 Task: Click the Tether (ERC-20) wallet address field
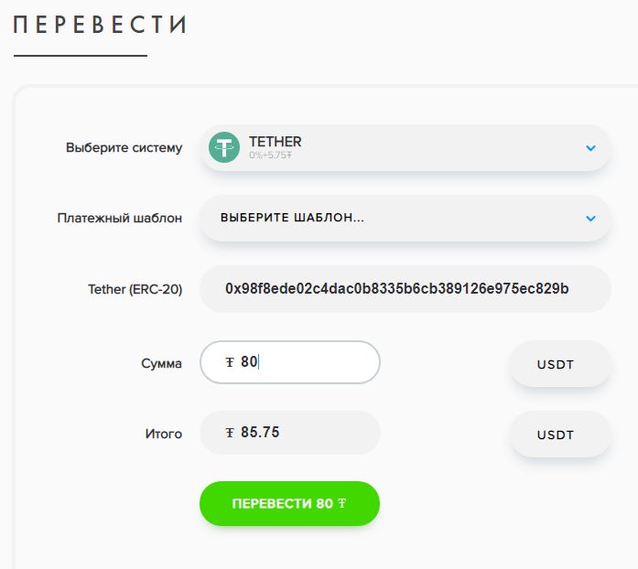click(405, 289)
